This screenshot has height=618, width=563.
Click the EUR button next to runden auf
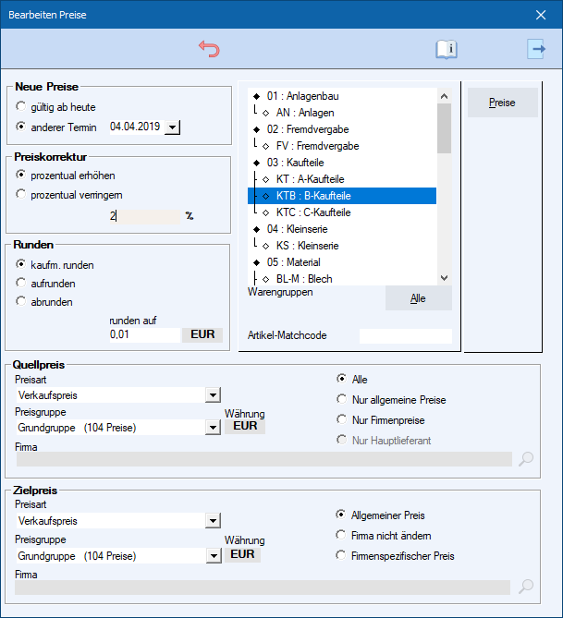click(202, 334)
